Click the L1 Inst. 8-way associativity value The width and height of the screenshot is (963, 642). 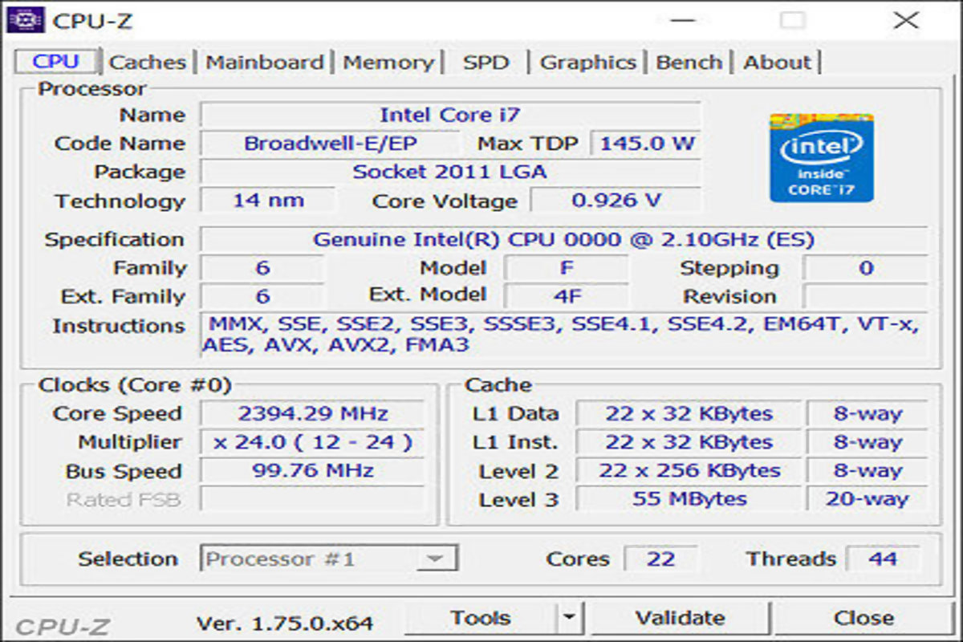pyautogui.click(x=867, y=442)
